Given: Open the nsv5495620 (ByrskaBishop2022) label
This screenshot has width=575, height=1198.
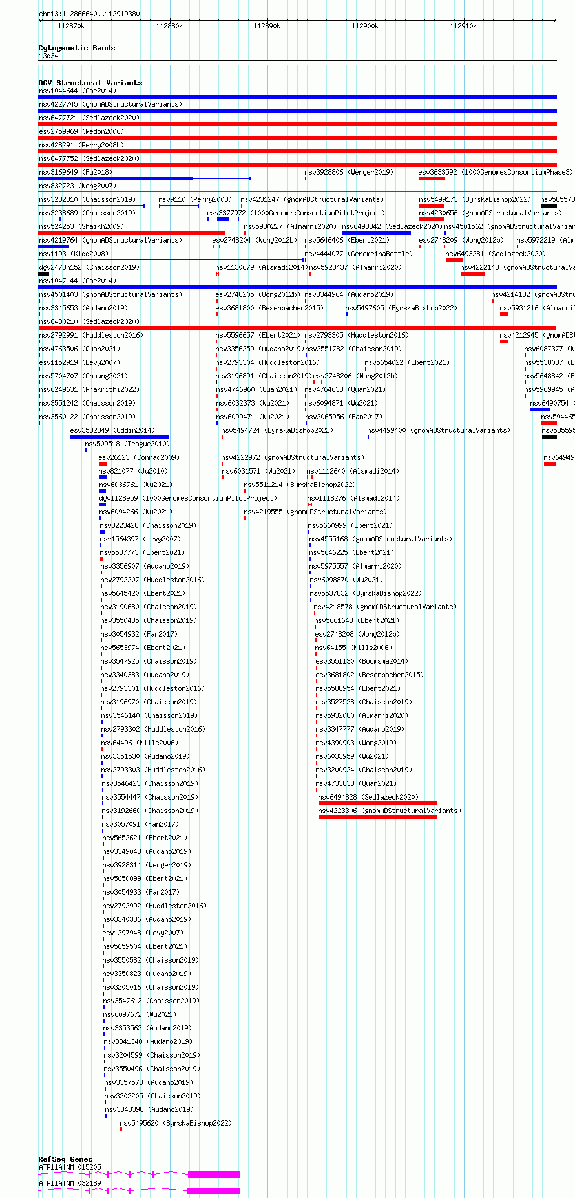Looking at the screenshot, I should click(175, 1123).
